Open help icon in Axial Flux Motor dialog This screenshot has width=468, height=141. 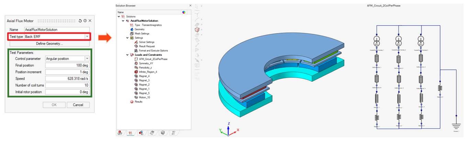point(85,21)
